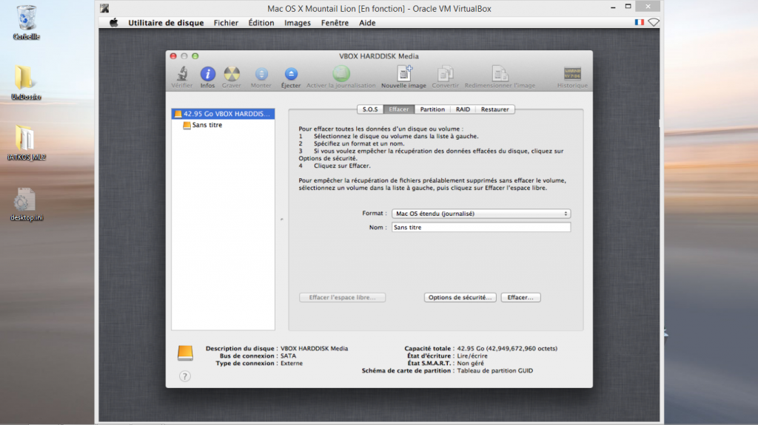Click the Nom text field

click(481, 228)
